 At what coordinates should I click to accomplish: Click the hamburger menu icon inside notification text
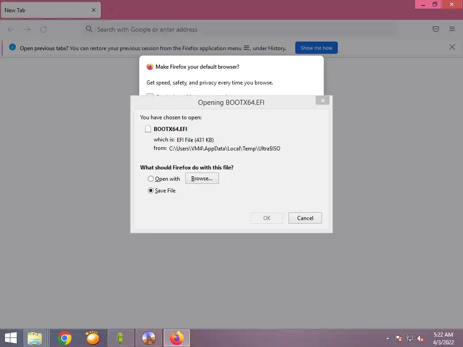246,48
